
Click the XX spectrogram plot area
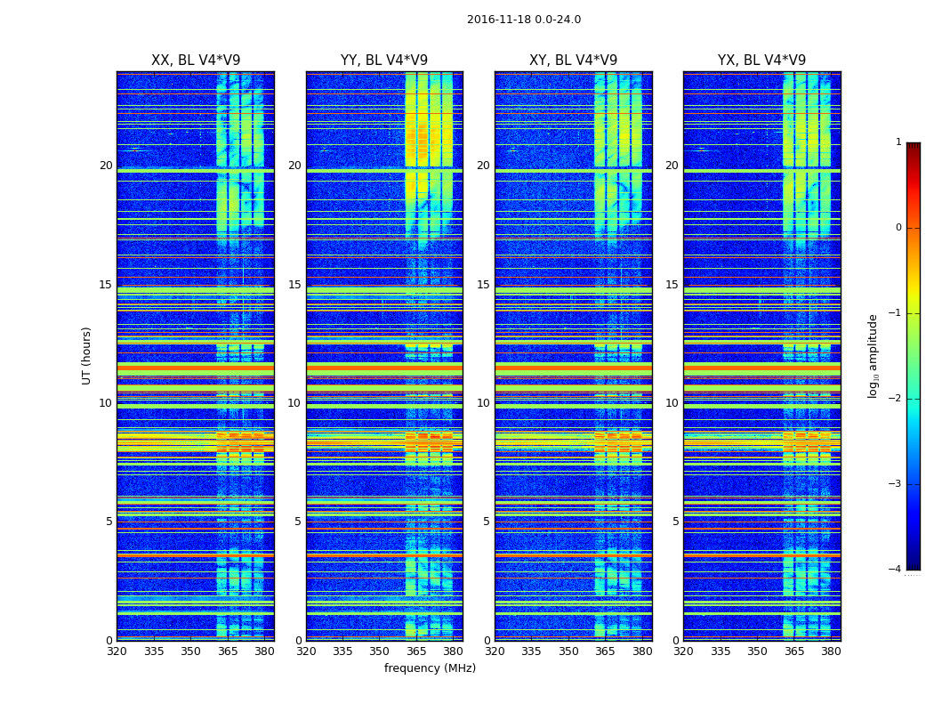pos(196,356)
